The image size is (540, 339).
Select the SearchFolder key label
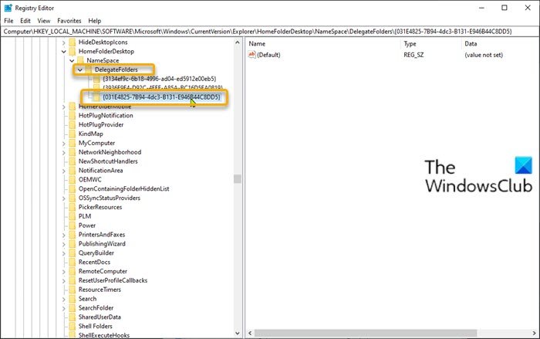point(96,308)
